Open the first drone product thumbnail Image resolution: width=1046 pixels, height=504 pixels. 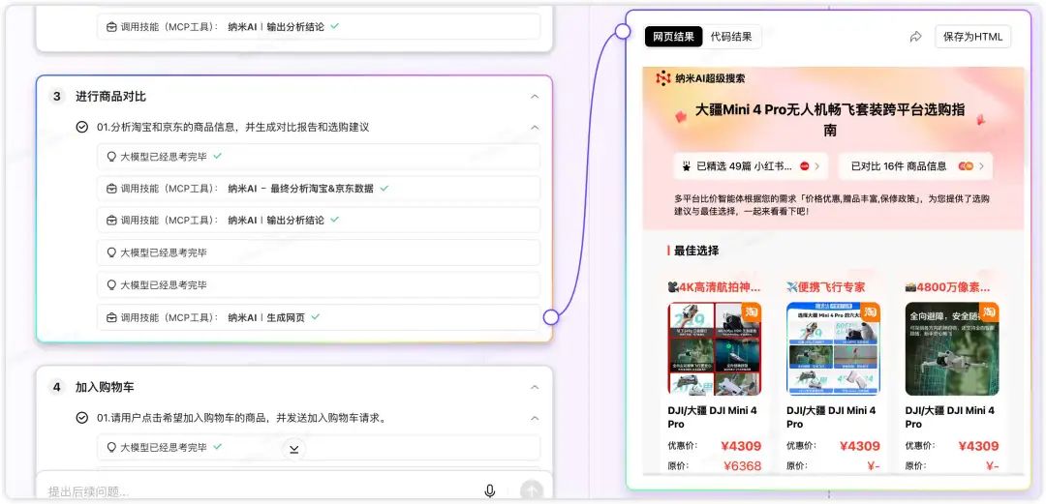click(x=715, y=348)
